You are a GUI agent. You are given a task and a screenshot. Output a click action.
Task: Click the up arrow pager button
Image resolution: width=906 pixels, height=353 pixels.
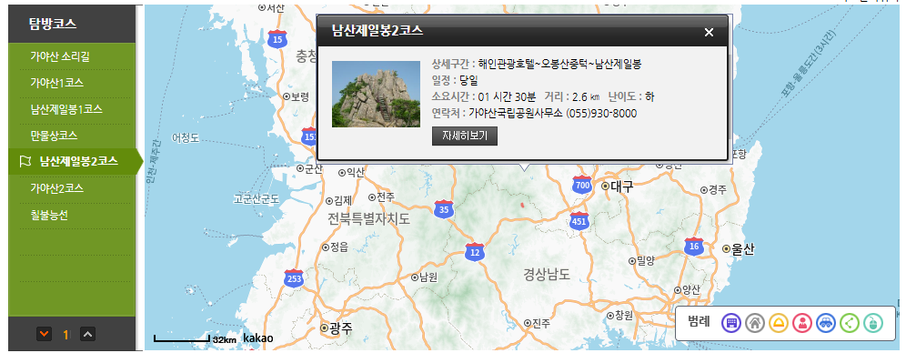(x=87, y=334)
